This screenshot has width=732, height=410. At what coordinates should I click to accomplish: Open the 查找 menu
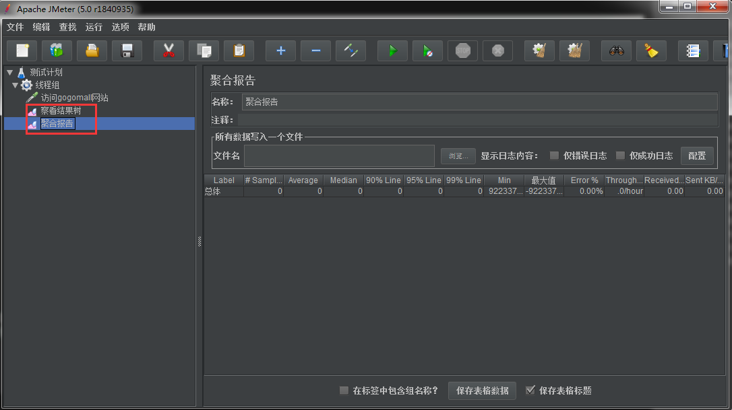pyautogui.click(x=67, y=27)
